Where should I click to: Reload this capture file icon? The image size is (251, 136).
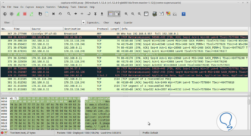60,14
